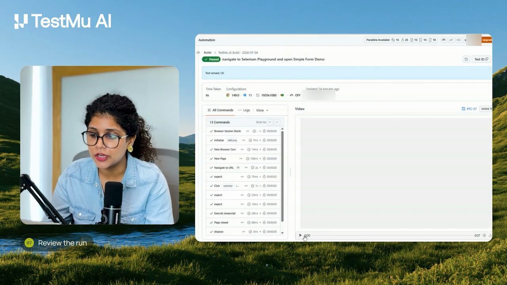The height and width of the screenshot is (285, 507).
Task: Open options dots on initialize row
Action: pos(243,140)
